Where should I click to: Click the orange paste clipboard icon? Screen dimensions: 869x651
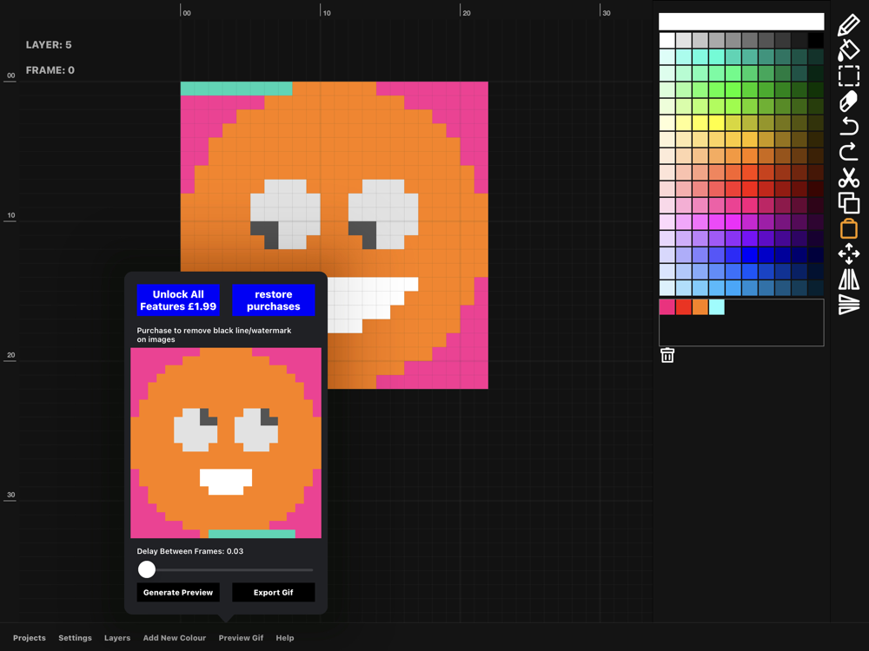[848, 228]
